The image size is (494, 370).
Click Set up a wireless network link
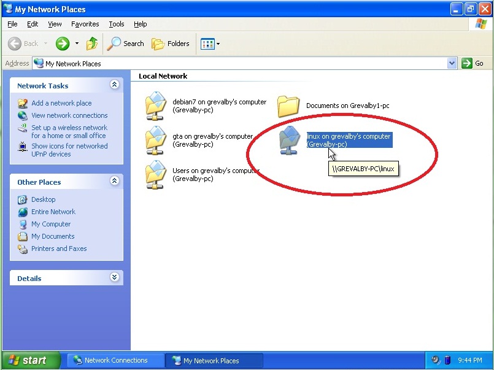(x=69, y=132)
